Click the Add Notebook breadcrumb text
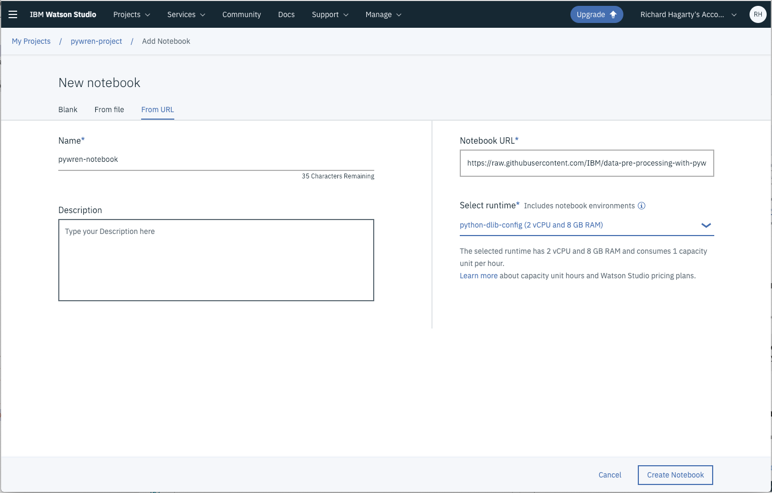 click(x=166, y=41)
